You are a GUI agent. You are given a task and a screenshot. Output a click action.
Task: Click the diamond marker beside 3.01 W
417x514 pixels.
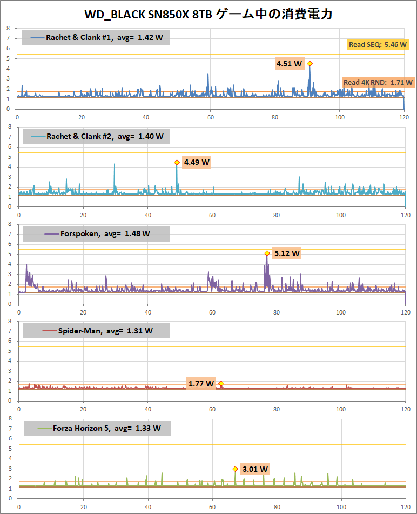[235, 469]
